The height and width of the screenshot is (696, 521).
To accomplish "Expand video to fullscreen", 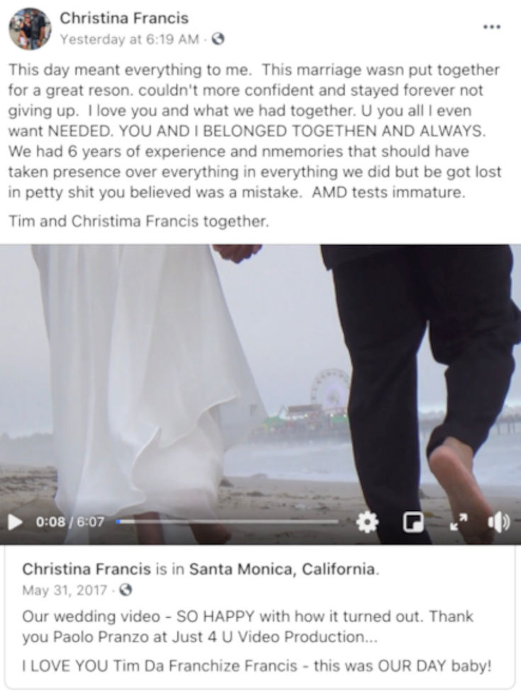I will [x=459, y=522].
